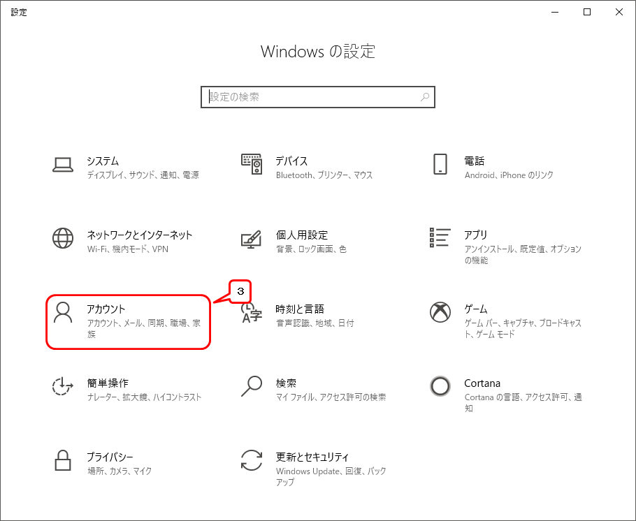Open デバイス keyboard and speaker icon
Image resolution: width=636 pixels, height=521 pixels.
(x=251, y=164)
